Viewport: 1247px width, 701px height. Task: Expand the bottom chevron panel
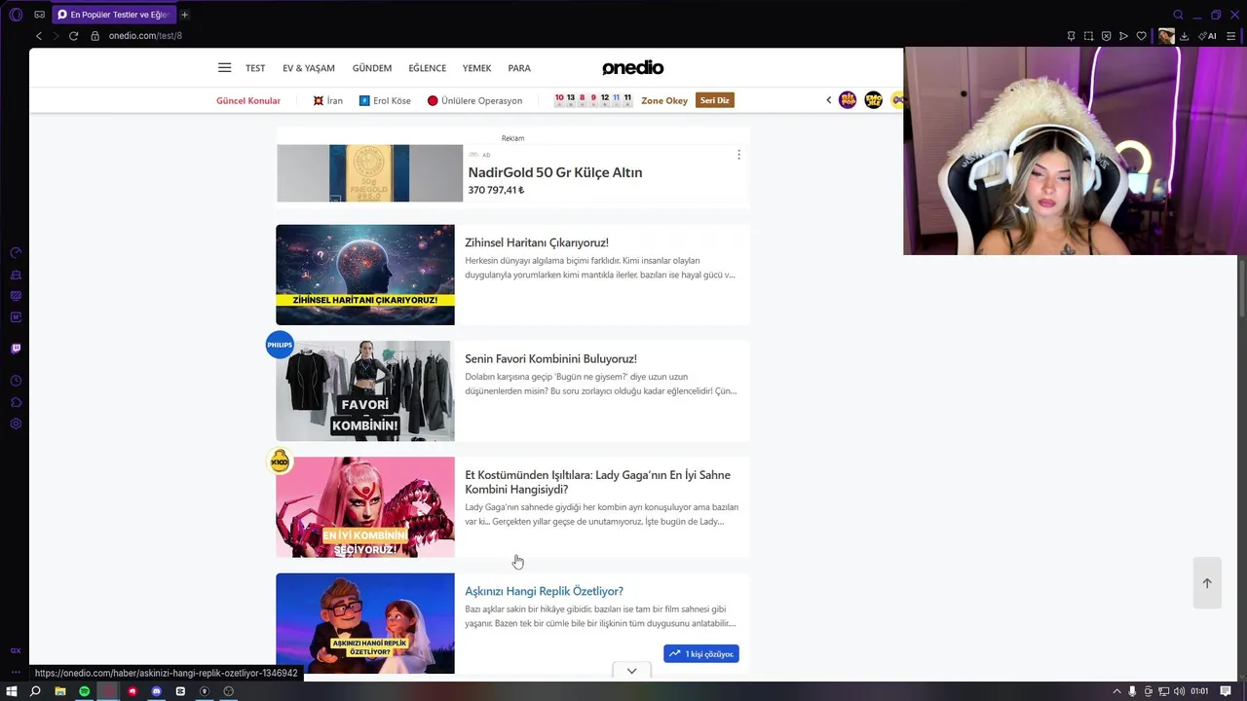(631, 671)
